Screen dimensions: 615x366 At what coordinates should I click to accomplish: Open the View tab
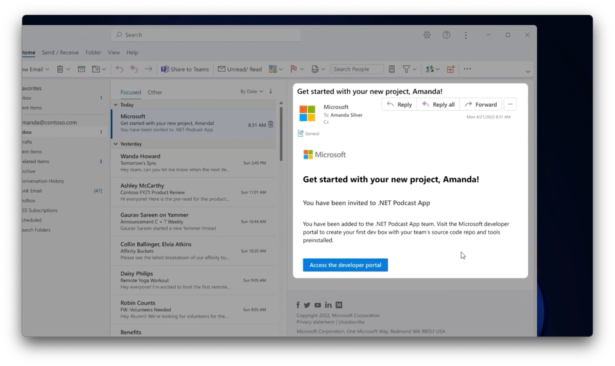114,52
